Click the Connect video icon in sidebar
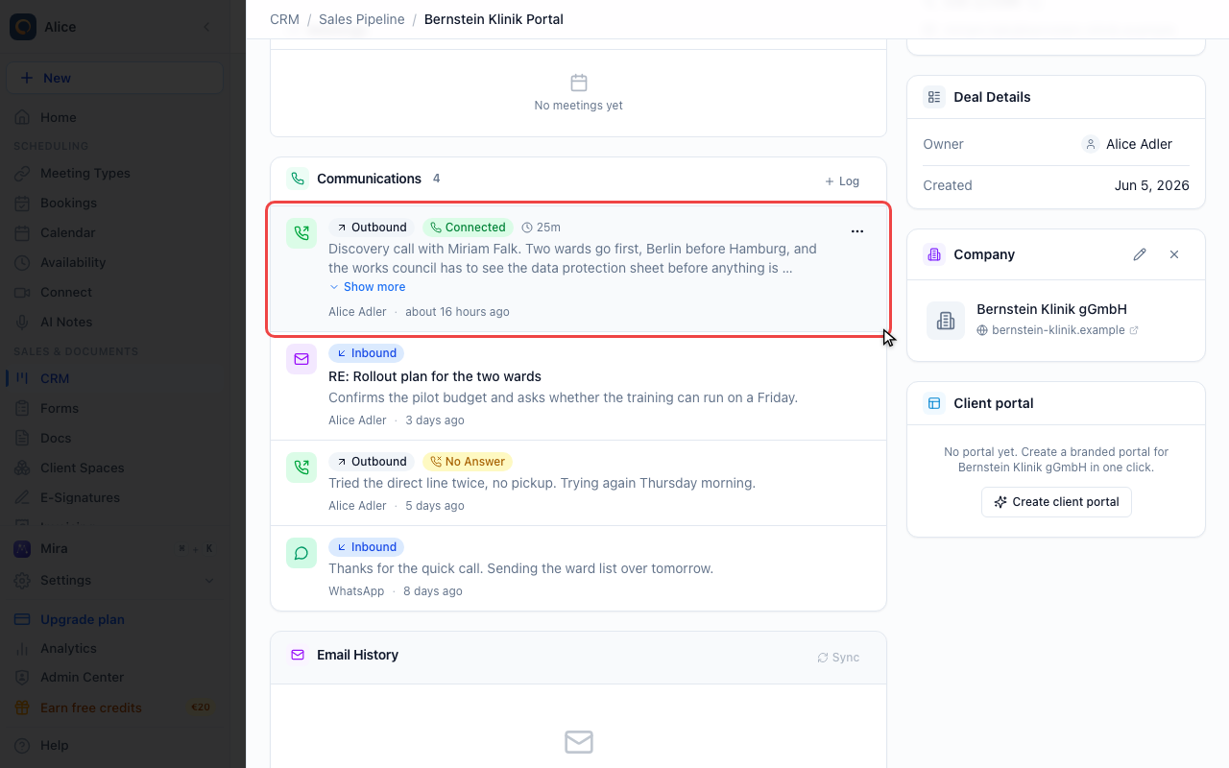The width and height of the screenshot is (1229, 768). (22, 292)
